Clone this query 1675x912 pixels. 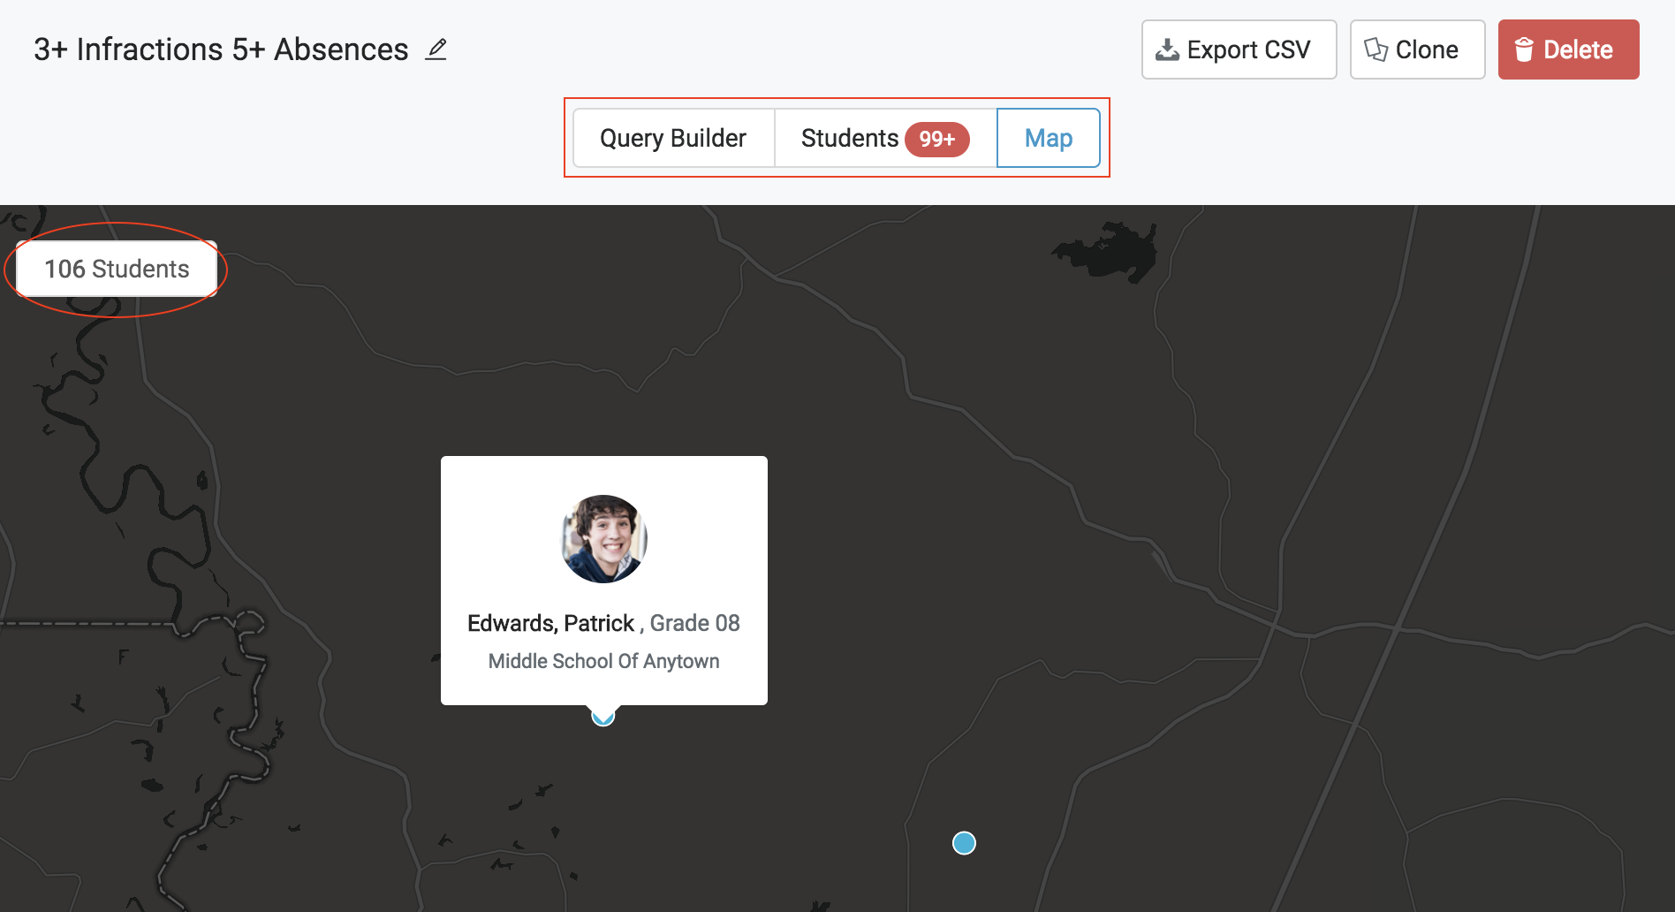[x=1417, y=49]
